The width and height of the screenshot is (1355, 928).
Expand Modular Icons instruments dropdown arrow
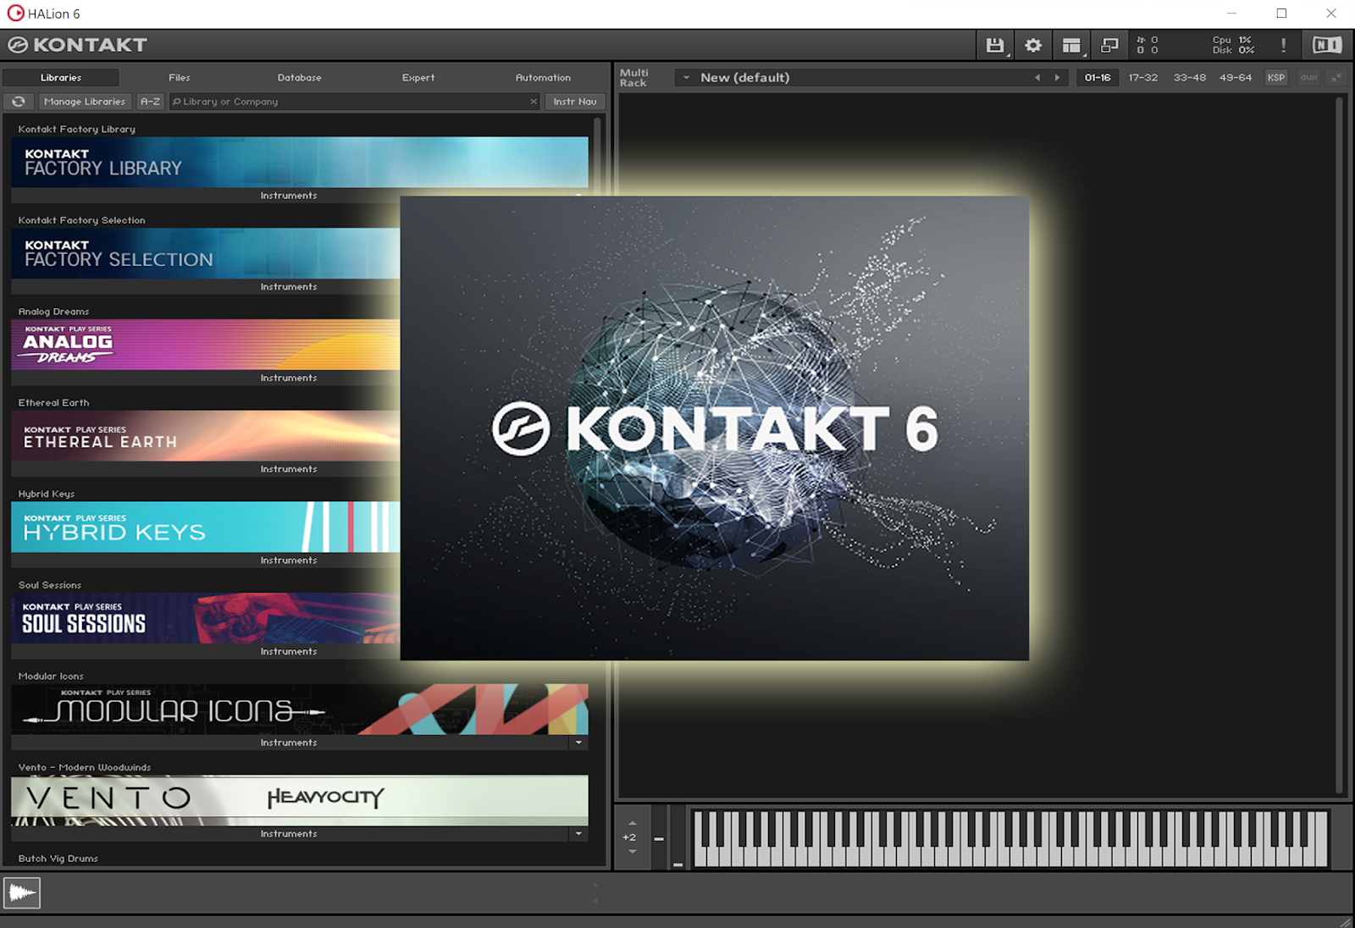[x=578, y=743]
